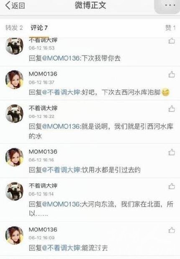180x259 pixels.
Task: Like MOMO136's comment about 西河水库泡脚
Action: (172, 74)
